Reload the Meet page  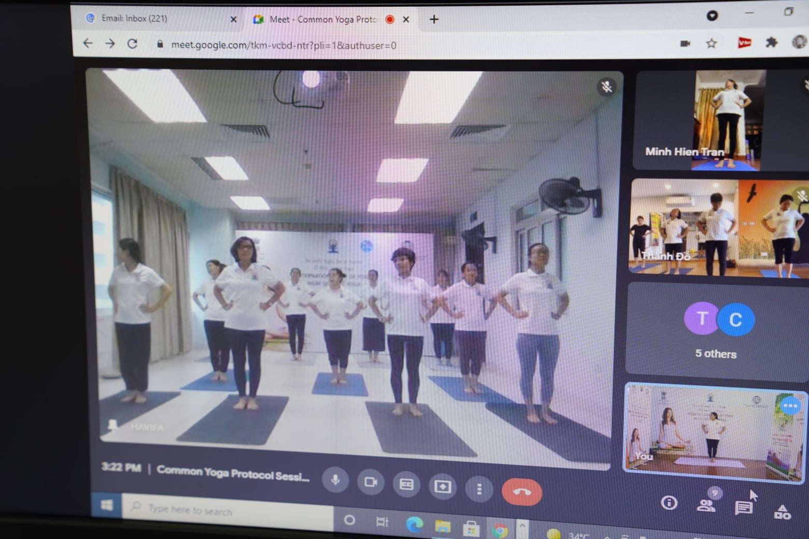pyautogui.click(x=132, y=44)
